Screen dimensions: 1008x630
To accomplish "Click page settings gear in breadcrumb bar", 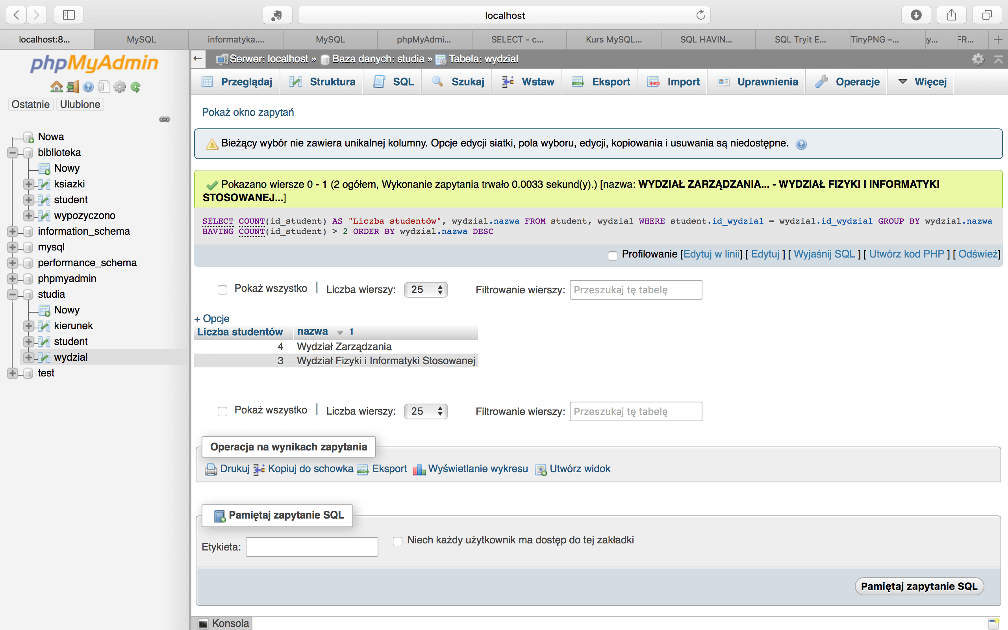I will 978,59.
